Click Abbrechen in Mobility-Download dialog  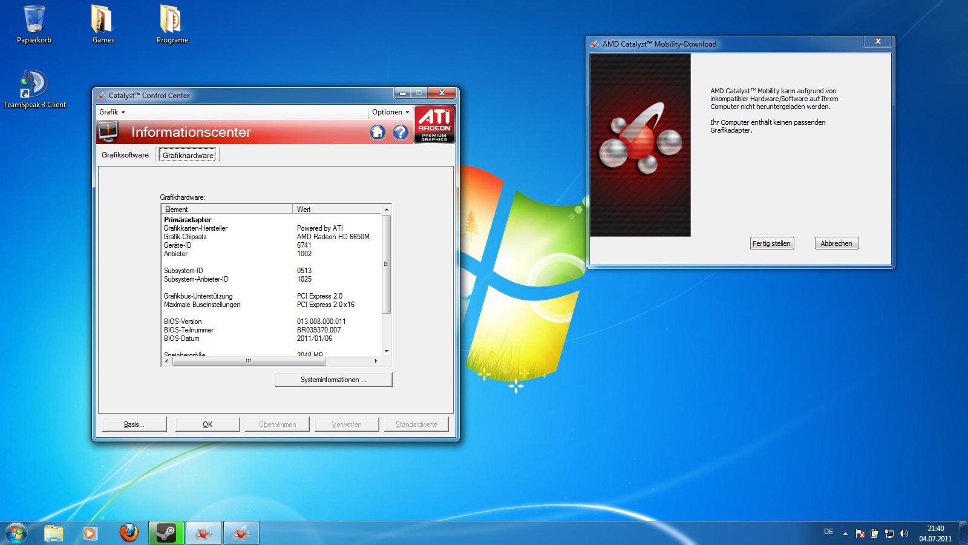(837, 243)
